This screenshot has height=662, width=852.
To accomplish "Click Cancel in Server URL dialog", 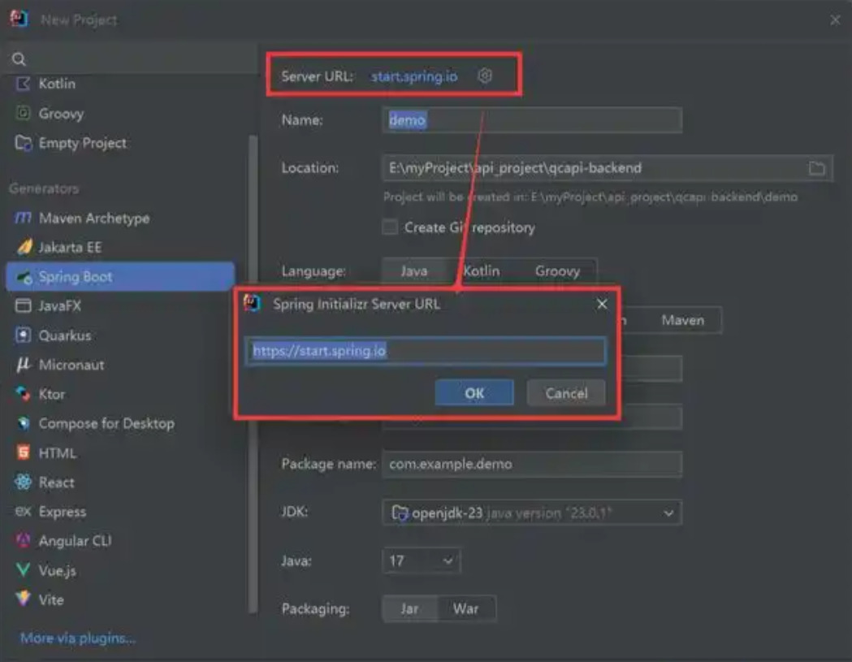I will tap(566, 393).
